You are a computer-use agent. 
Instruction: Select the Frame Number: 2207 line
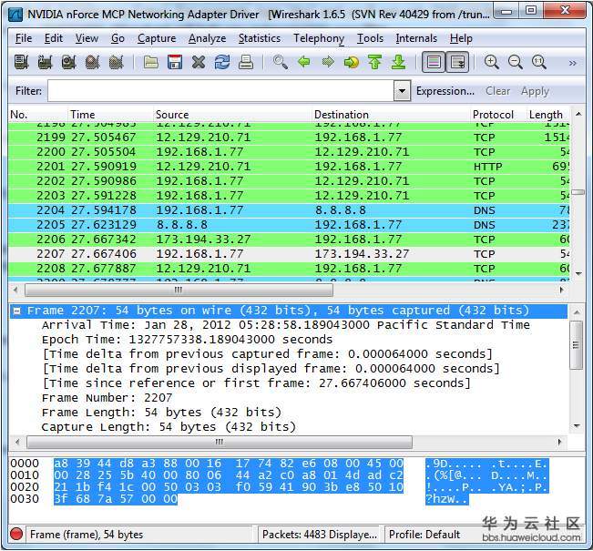pyautogui.click(x=107, y=398)
